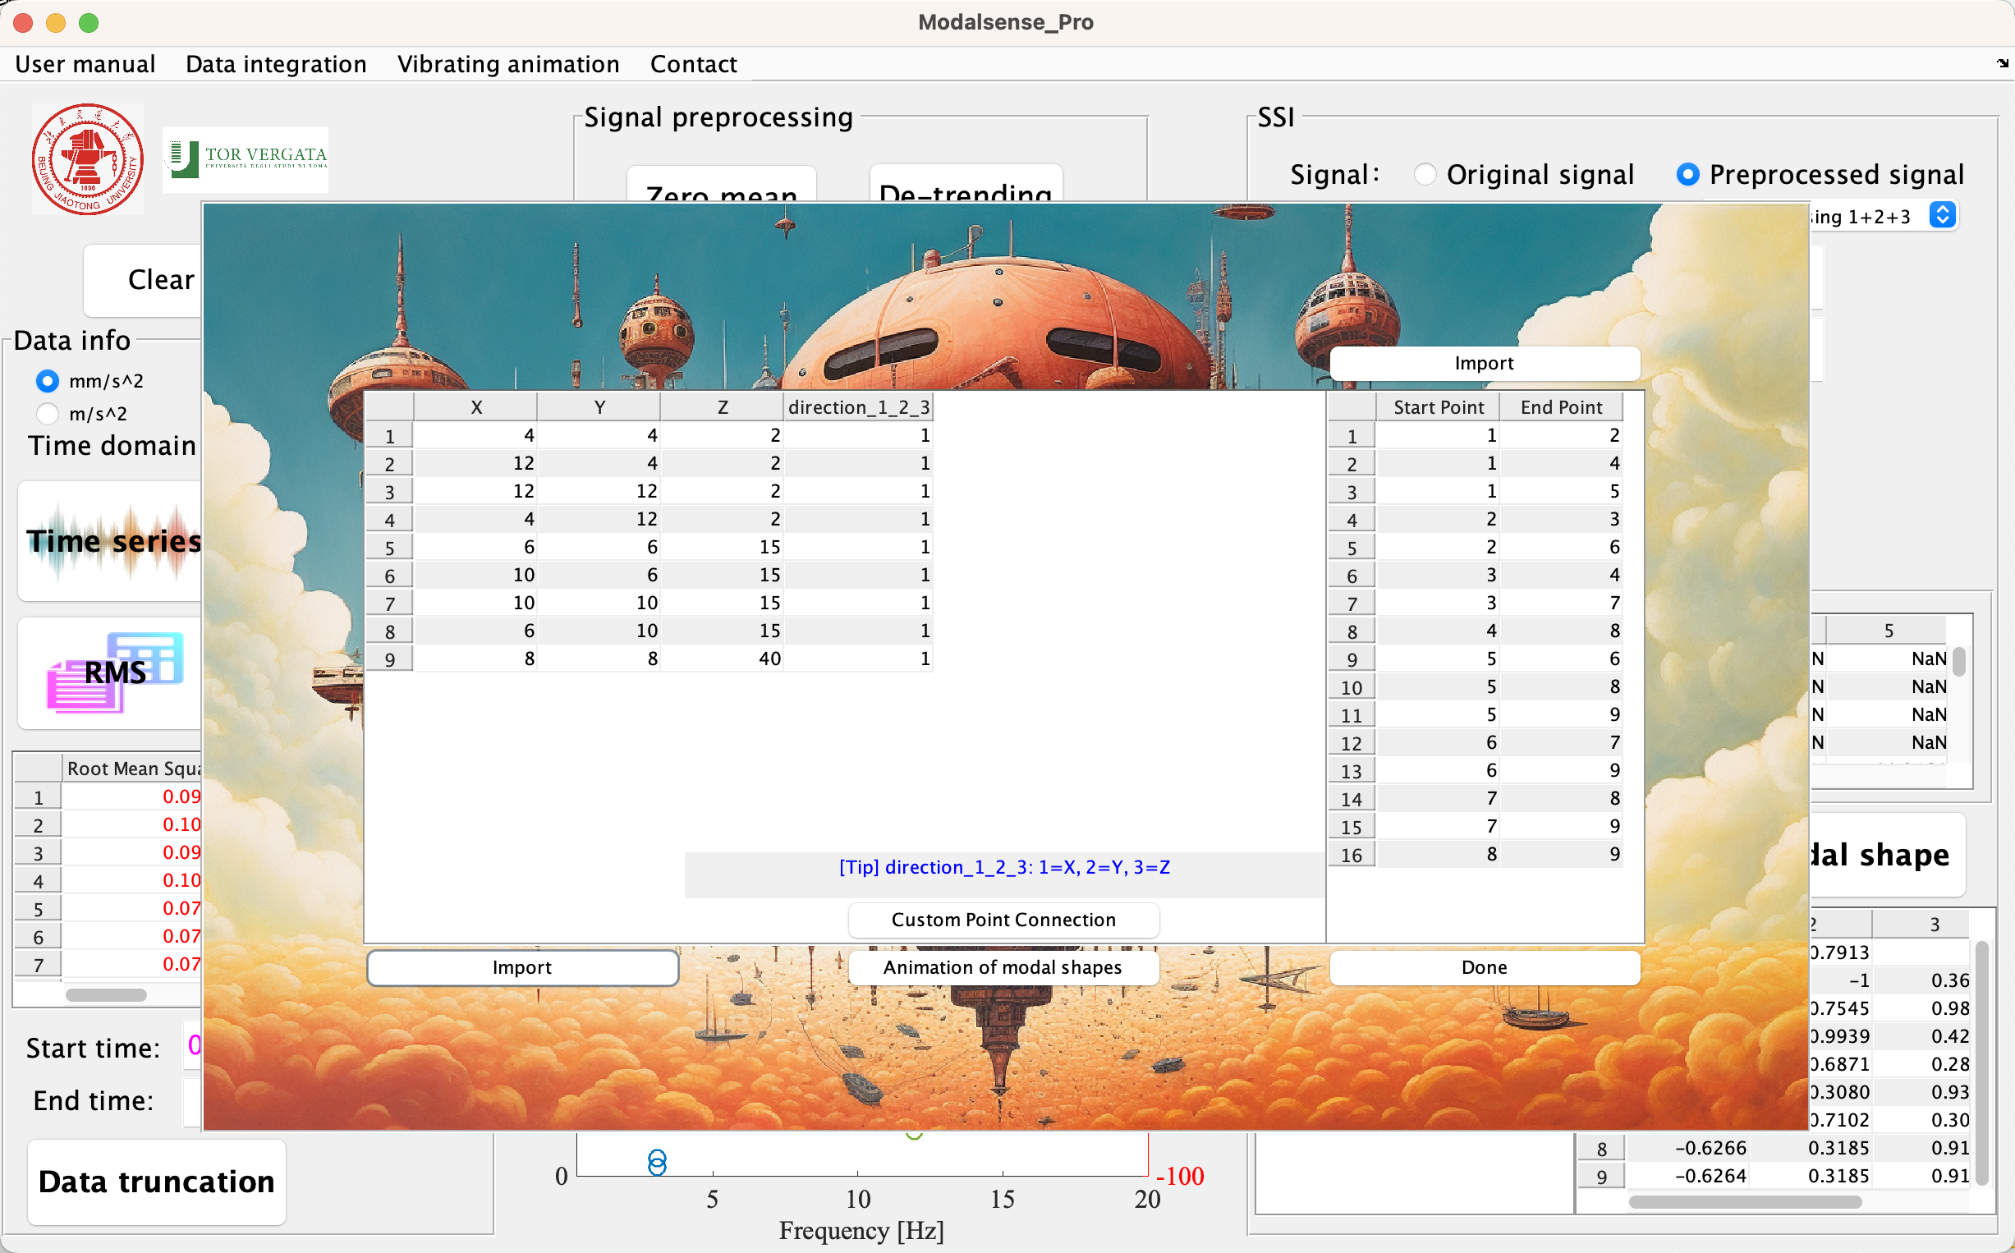Image resolution: width=2015 pixels, height=1253 pixels.
Task: Click -0.6266 cell in modal shape row 8
Action: click(x=1687, y=1148)
